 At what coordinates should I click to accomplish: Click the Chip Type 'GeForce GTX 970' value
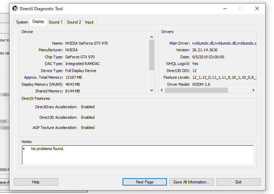(80, 57)
